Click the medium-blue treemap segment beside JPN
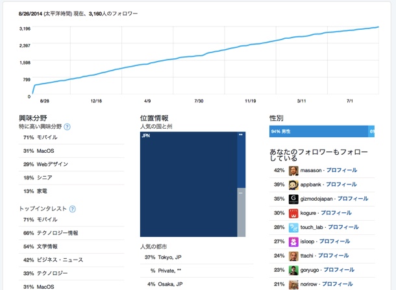The height and width of the screenshot is (290, 396). 241,160
